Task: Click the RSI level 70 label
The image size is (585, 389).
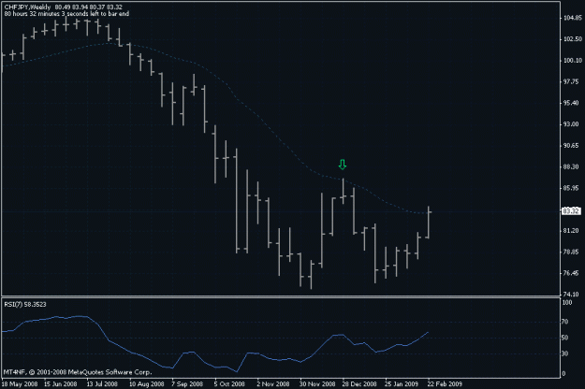Action: [x=565, y=322]
